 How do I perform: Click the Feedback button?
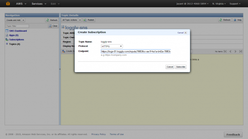coord(233,135)
